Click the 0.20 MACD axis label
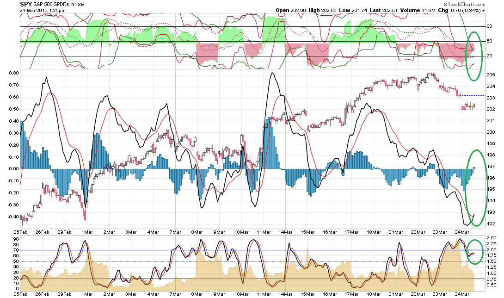This screenshot has width=504, height=298. coord(14,145)
